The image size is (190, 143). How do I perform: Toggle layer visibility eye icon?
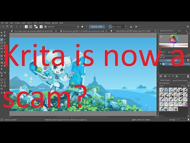point(160,64)
